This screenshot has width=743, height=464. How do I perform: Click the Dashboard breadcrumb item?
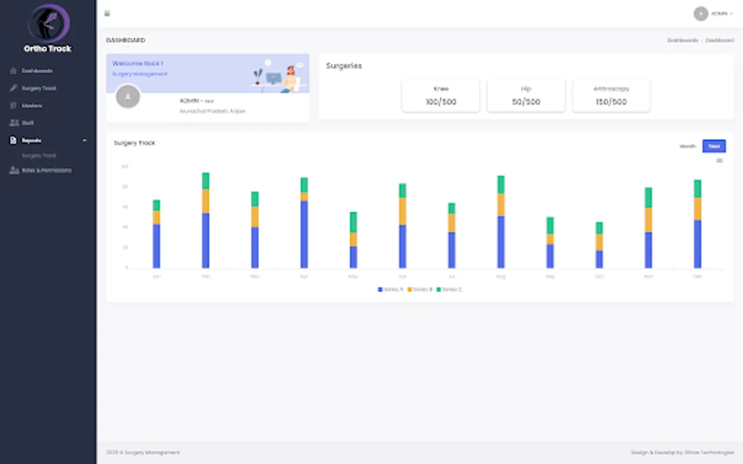[719, 40]
